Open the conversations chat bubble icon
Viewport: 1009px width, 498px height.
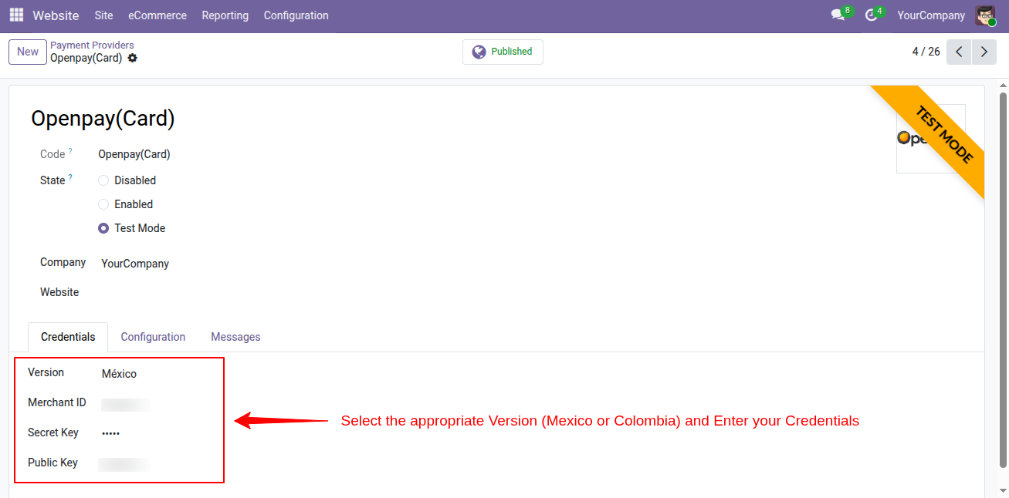tap(838, 15)
